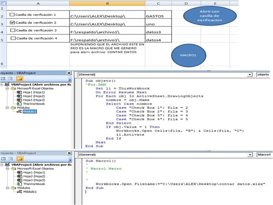Click View Code icon in lower project panel

coord(4,159)
